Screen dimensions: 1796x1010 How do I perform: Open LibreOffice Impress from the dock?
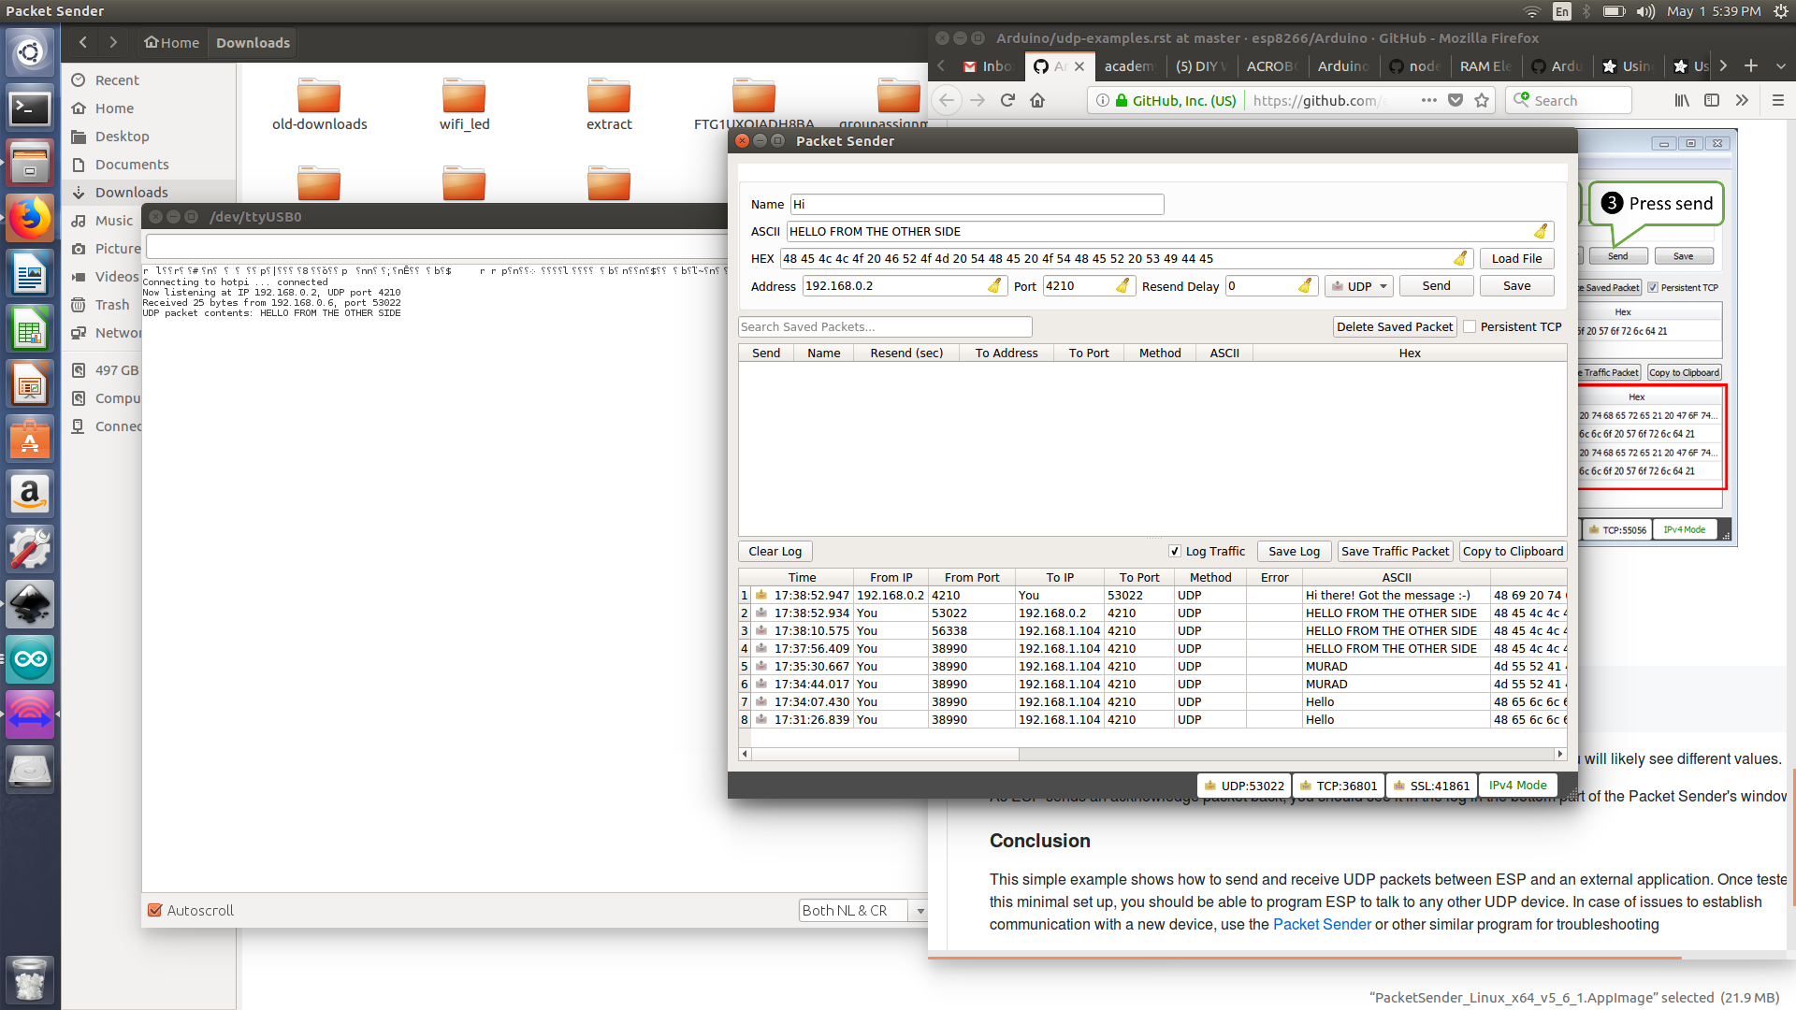pyautogui.click(x=30, y=383)
